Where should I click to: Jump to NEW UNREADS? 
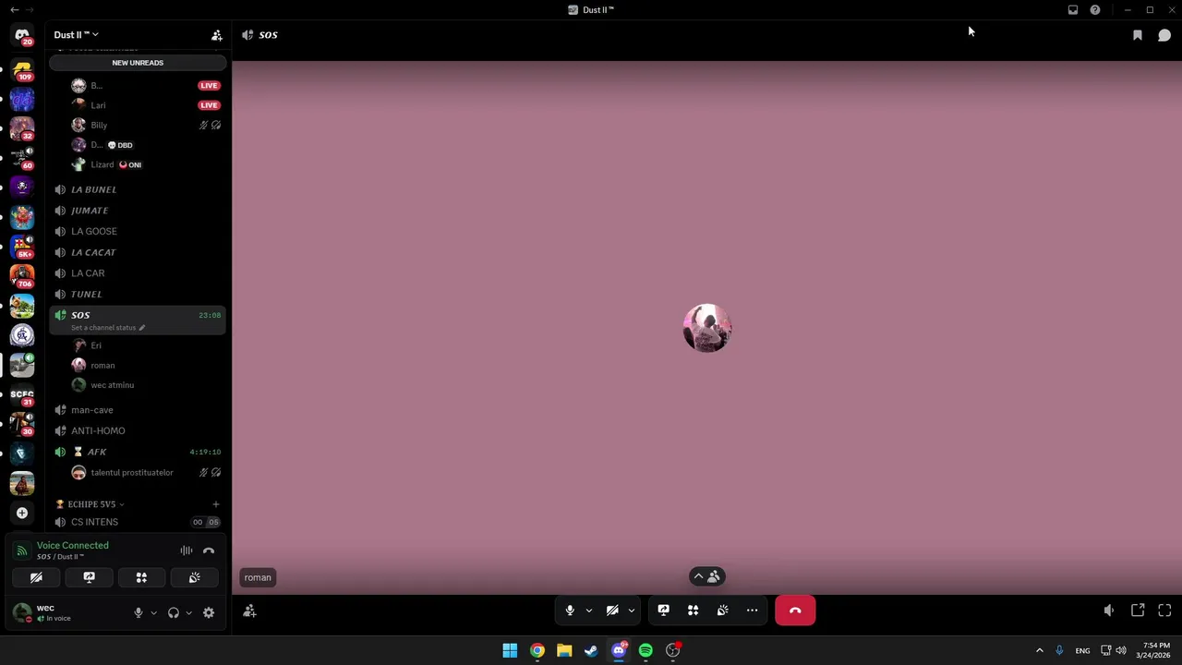click(138, 63)
